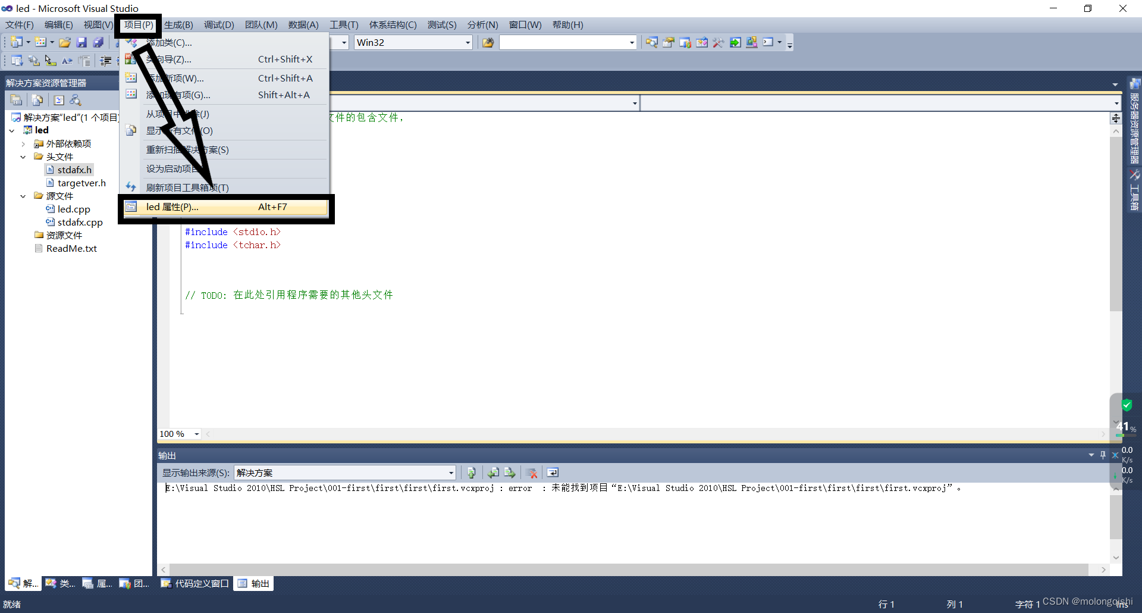1142x613 pixels.
Task: Open the Find combo box dropdown in toolbar
Action: 632,42
